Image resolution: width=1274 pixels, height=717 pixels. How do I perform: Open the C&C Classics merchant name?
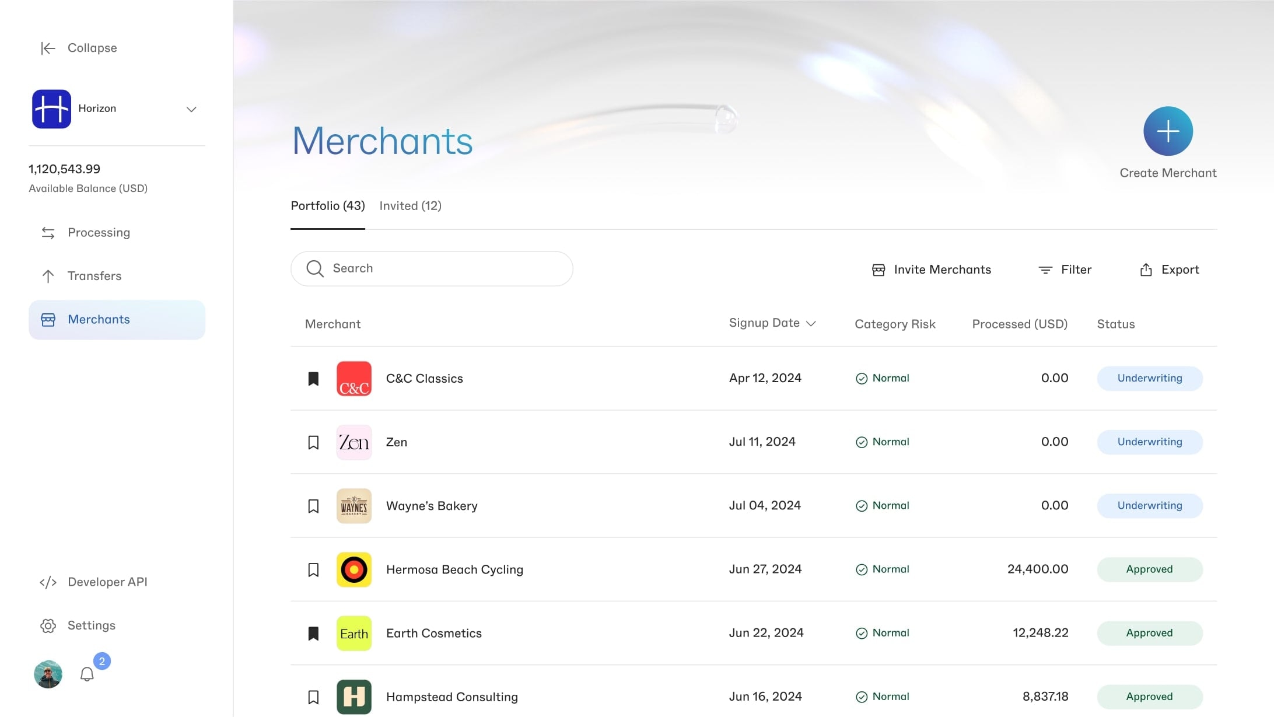click(x=425, y=379)
